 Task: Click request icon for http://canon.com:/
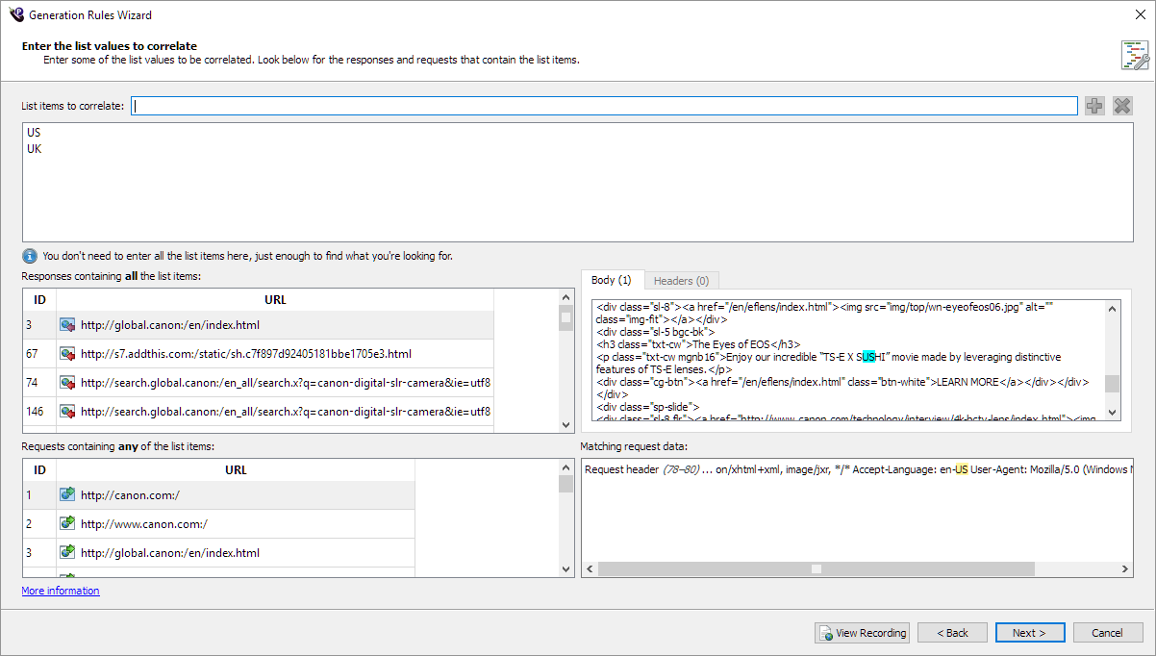(67, 495)
